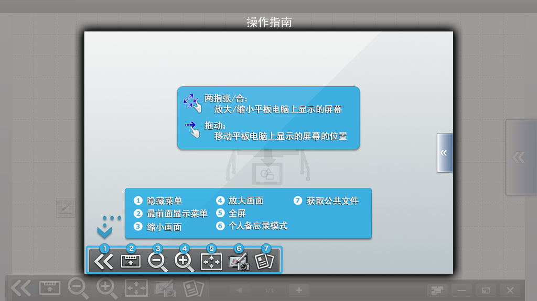Click zoom out magnifier in highlighted guide toolbar

point(157,261)
